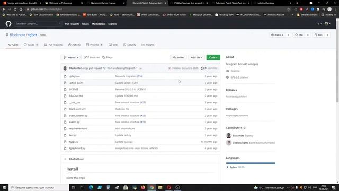339x191 pixels.
Task: Open the requirements.txt file
Action: coord(78,128)
